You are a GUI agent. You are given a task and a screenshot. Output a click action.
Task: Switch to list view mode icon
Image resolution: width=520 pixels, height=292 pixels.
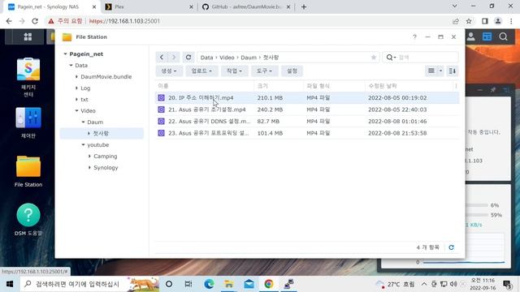point(431,71)
